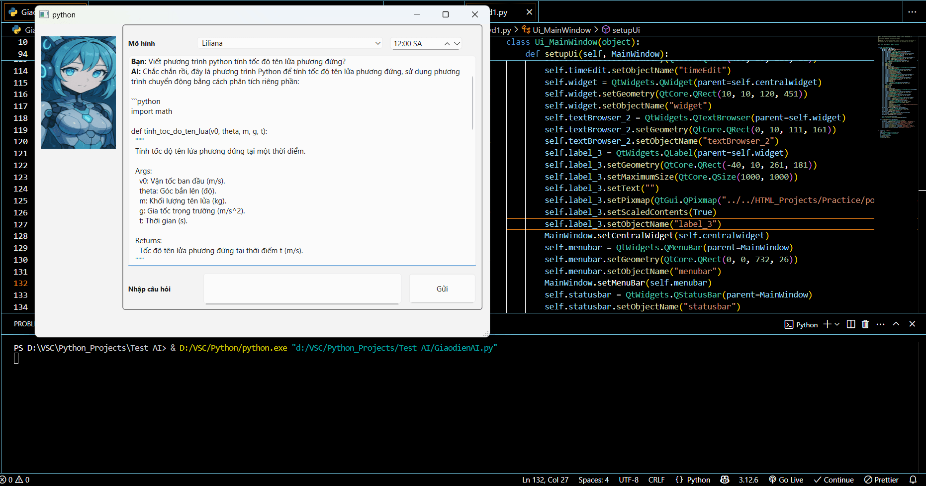Open Copilot status icon in status bar
The image size is (926, 486).
point(725,480)
